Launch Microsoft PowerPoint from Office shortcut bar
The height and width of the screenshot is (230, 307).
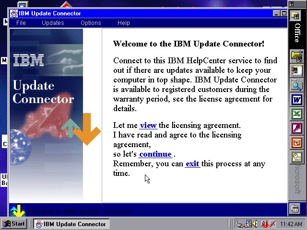pos(296,142)
